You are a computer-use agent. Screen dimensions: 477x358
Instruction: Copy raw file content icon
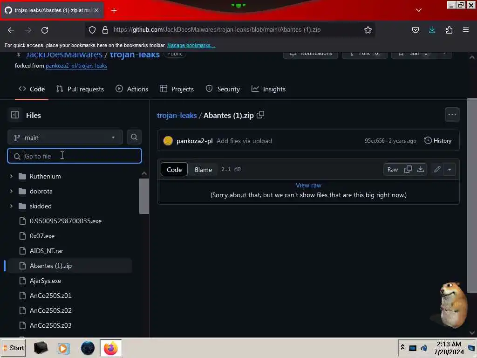[408, 170]
